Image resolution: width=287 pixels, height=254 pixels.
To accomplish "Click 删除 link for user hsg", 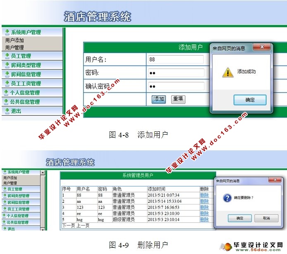I will click(x=204, y=219).
